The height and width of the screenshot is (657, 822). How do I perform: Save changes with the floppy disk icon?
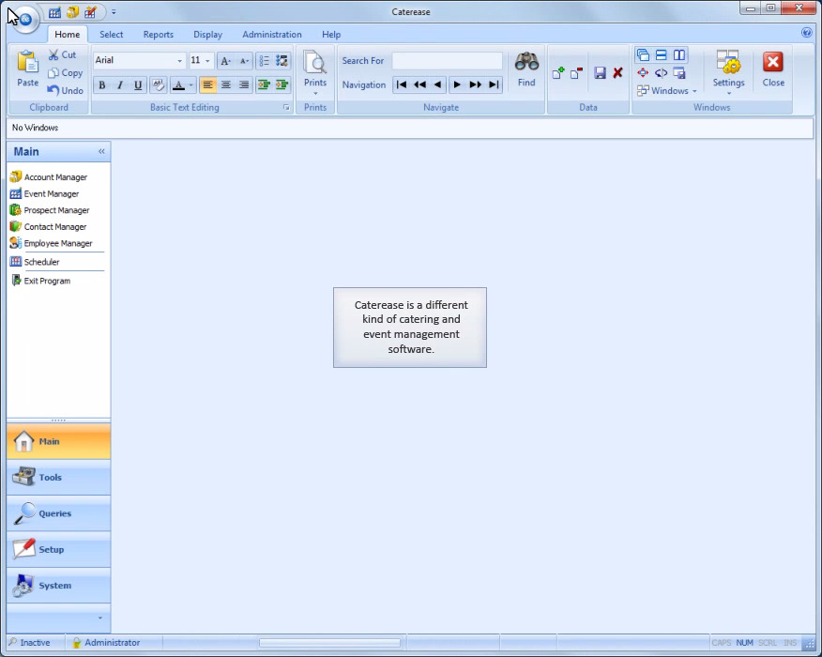tap(601, 73)
